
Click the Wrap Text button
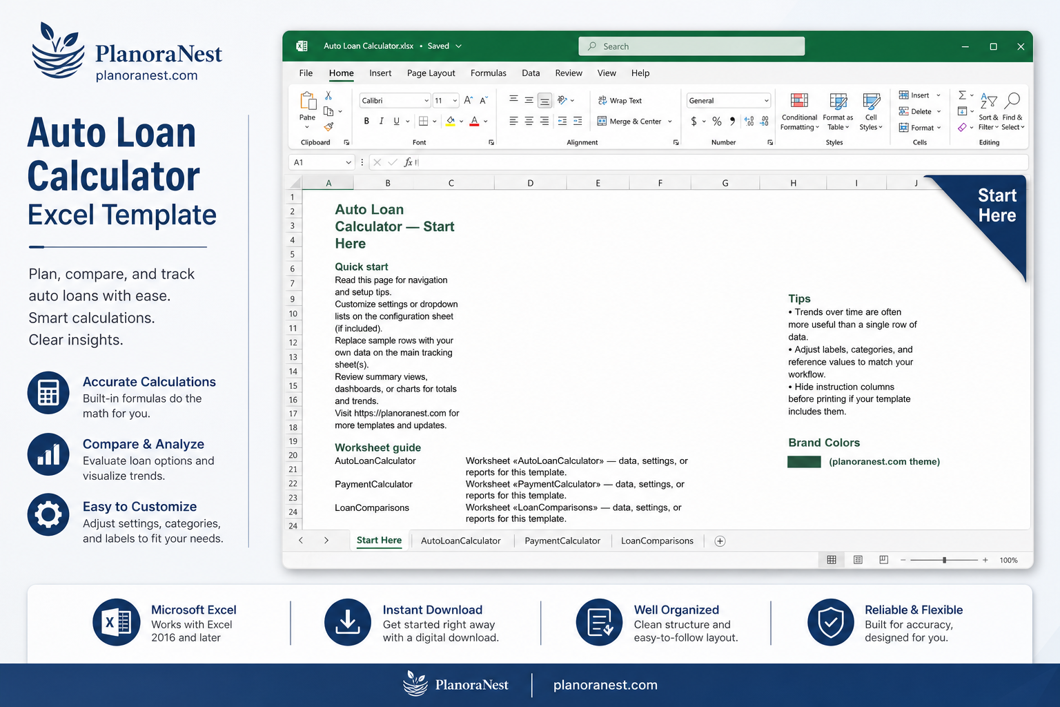[620, 101]
